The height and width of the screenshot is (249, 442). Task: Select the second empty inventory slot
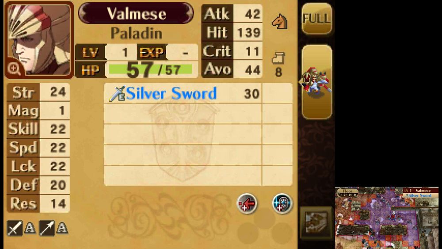(198, 134)
